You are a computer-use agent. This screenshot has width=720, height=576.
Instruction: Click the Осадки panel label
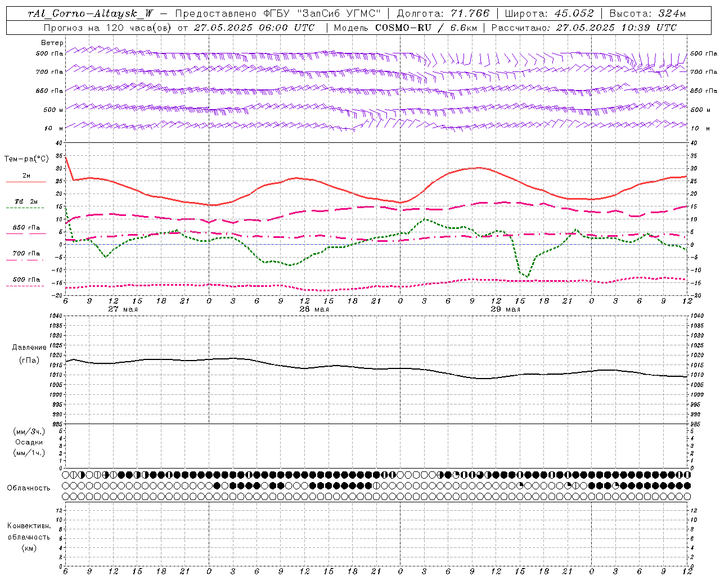coord(29,442)
